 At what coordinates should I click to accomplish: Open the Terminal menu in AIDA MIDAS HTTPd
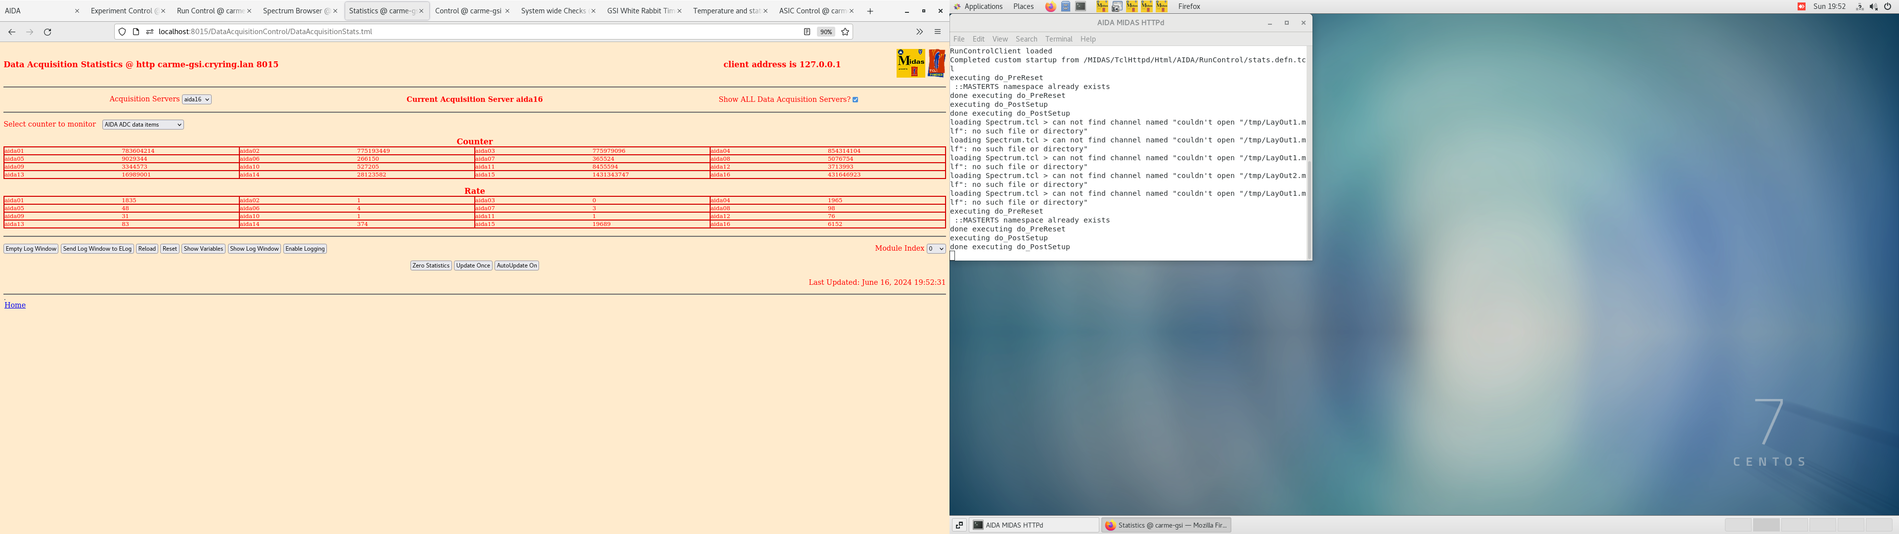click(1058, 39)
